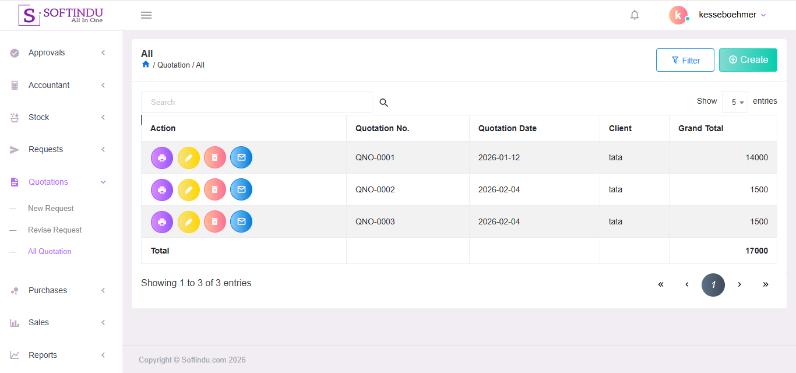Image resolution: width=796 pixels, height=373 pixels.
Task: Select the edit pencil icon for QNO-0002
Action: [x=188, y=189]
